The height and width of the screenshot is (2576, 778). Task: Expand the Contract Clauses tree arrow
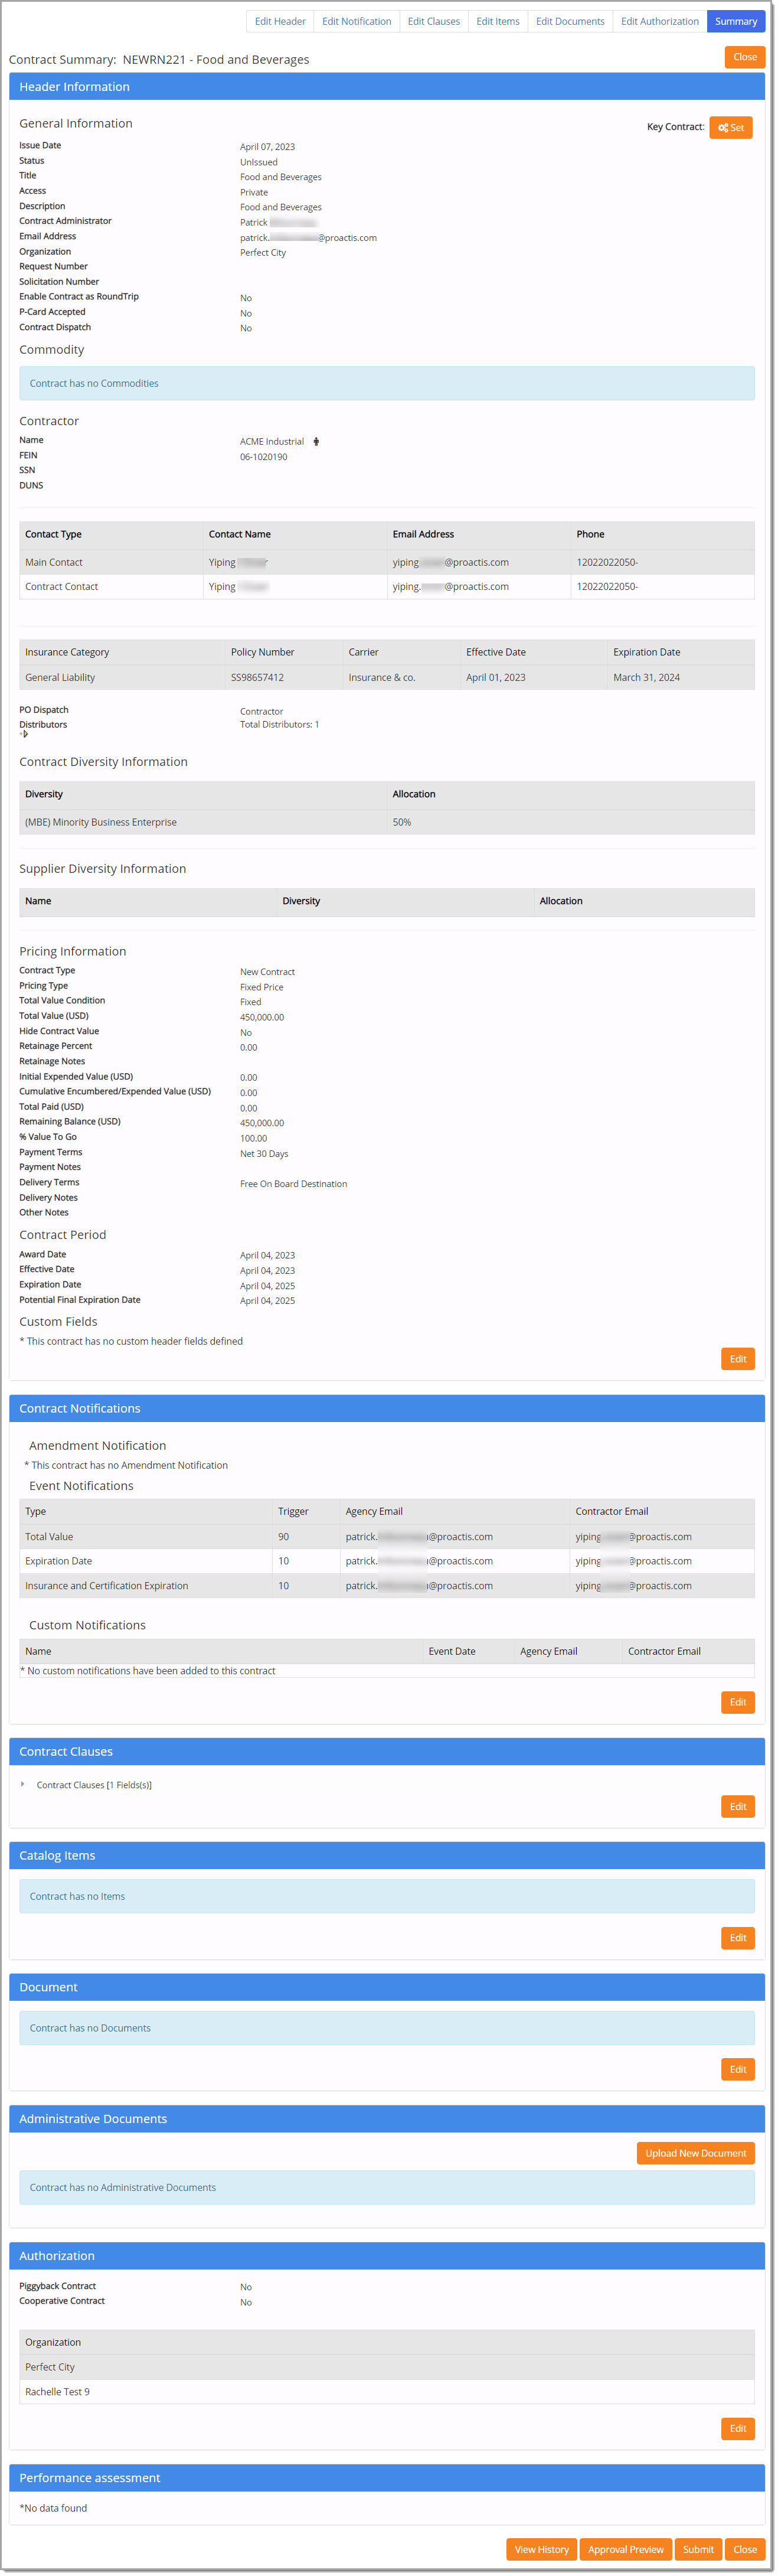23,1784
